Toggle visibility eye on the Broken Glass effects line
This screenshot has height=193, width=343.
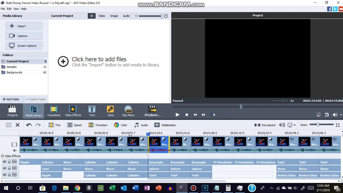click(5, 175)
